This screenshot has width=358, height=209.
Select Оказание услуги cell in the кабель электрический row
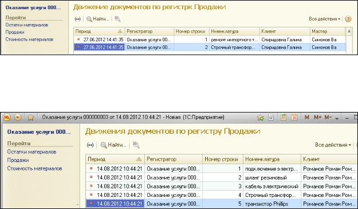pos(174,186)
